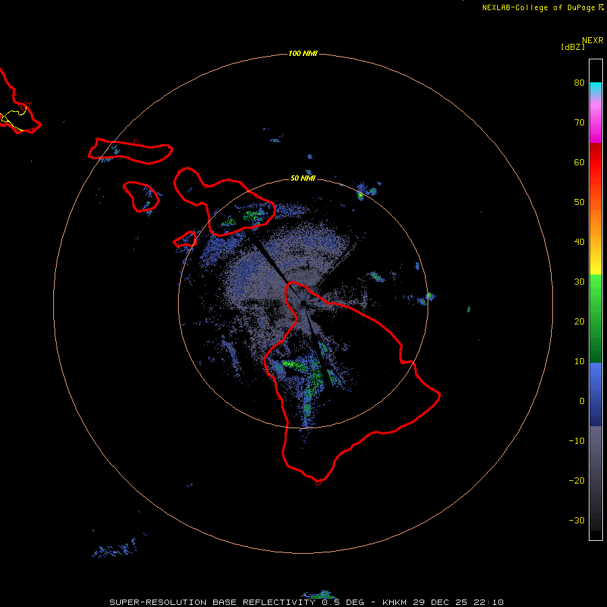This screenshot has width=607, height=607.
Task: Click the 50 NMI range ring label
Action: point(303,179)
